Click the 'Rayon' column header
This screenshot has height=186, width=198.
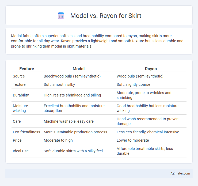pos(151,69)
